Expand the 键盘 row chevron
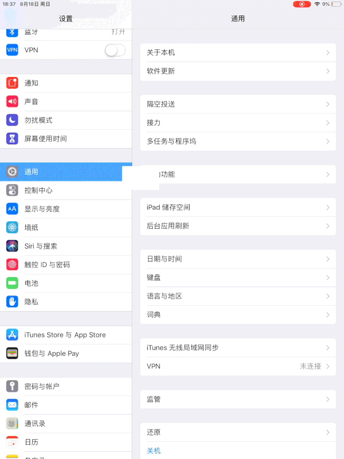 (x=328, y=278)
